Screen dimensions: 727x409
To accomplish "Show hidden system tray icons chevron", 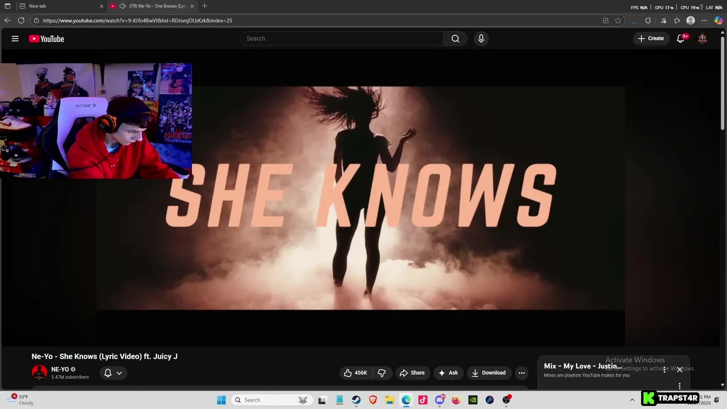I will 632,400.
